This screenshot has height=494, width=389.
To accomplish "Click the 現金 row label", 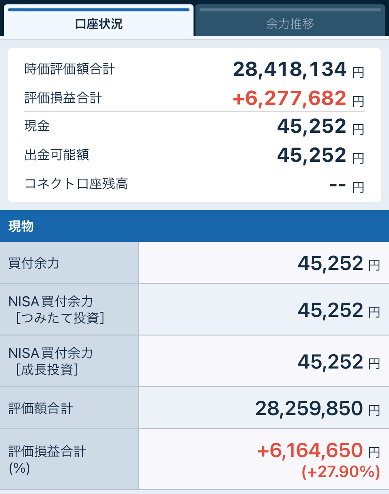I will coord(37,126).
